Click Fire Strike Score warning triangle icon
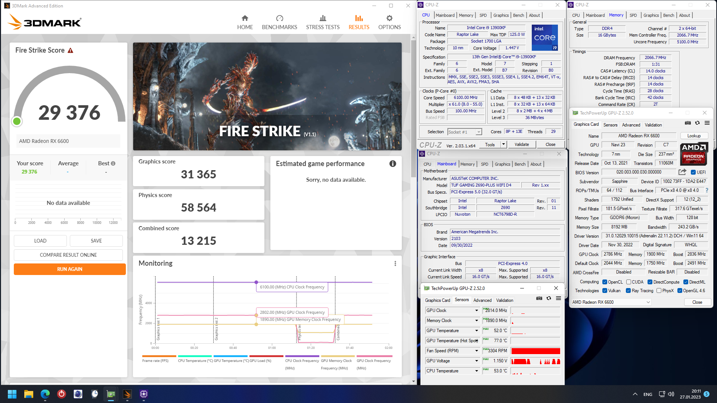 (x=70, y=50)
